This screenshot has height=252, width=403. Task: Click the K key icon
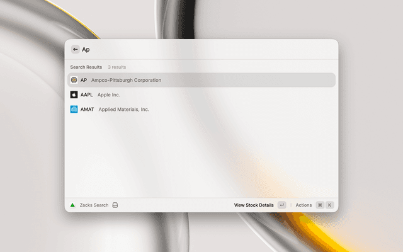pos(329,205)
